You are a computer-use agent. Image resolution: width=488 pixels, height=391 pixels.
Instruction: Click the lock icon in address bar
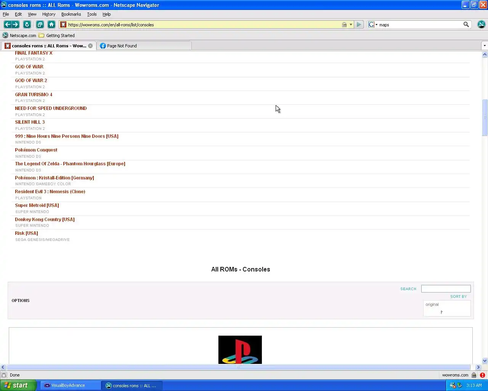point(344,24)
